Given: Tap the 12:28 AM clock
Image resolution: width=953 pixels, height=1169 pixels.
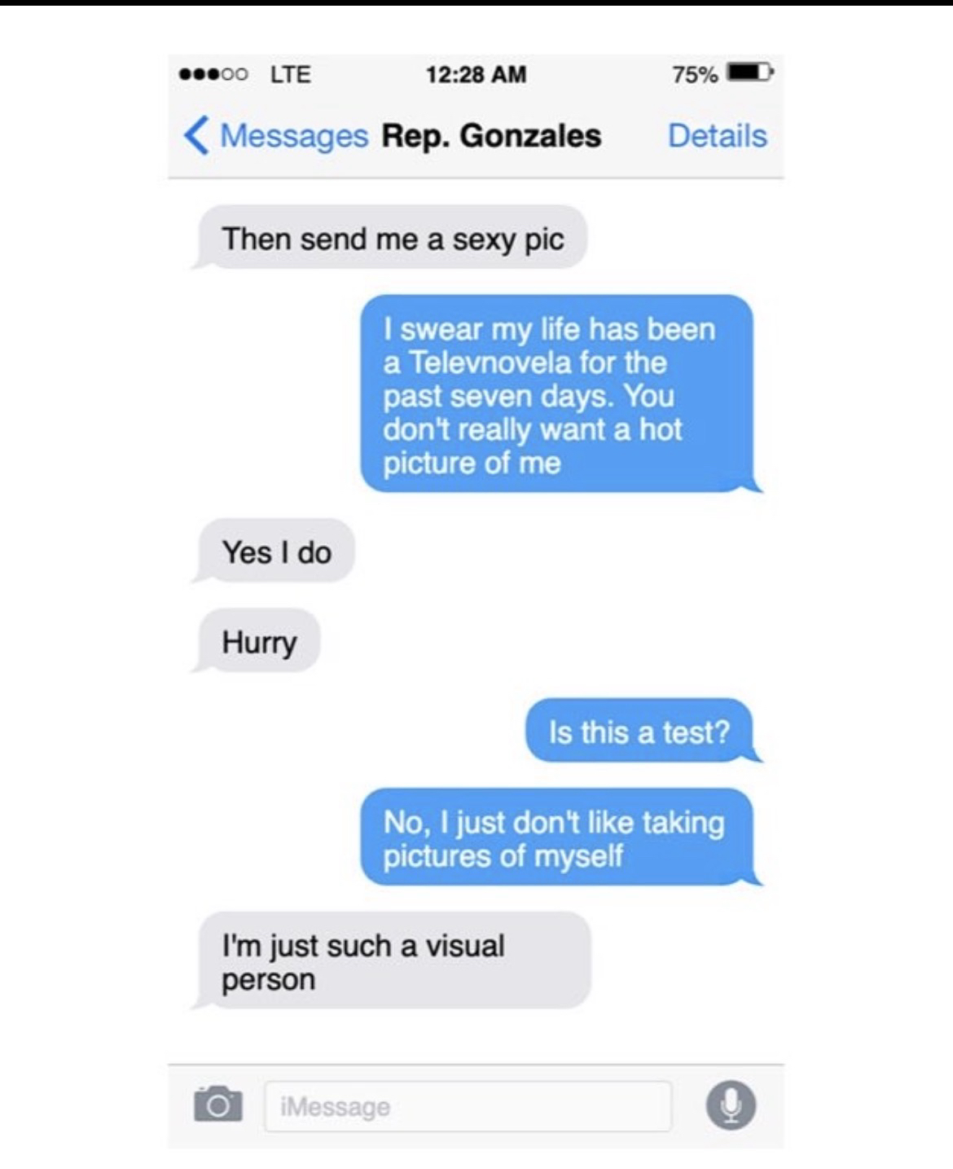Looking at the screenshot, I should [476, 74].
